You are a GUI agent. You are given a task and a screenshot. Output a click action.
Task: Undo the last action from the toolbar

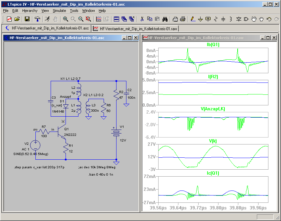pyautogui.click(x=269, y=19)
